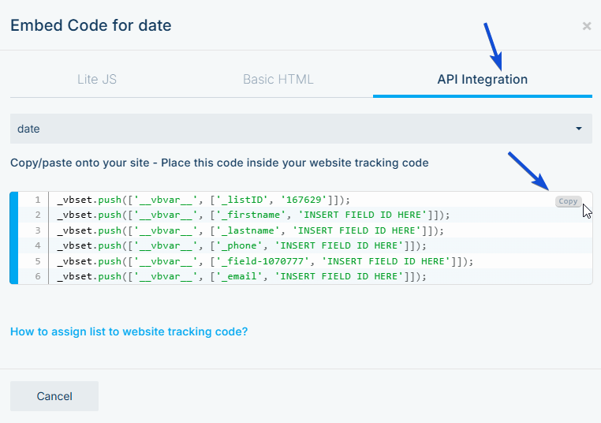Image resolution: width=601 pixels, height=423 pixels.
Task: Click the _phone code line
Action: pyautogui.click(x=241, y=245)
